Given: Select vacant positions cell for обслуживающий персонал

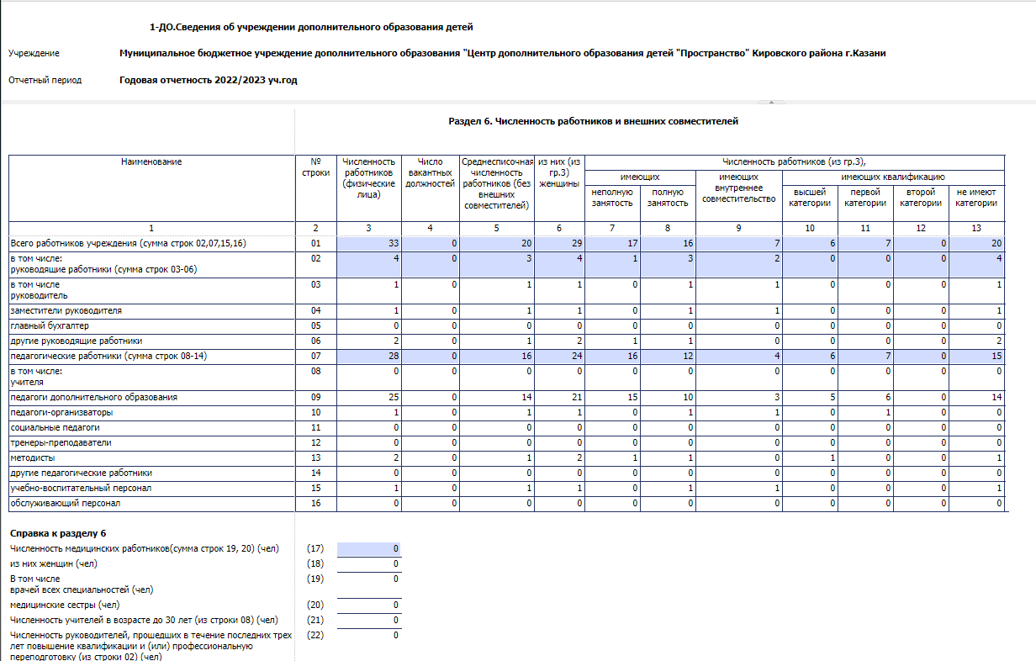Looking at the screenshot, I should tap(430, 503).
